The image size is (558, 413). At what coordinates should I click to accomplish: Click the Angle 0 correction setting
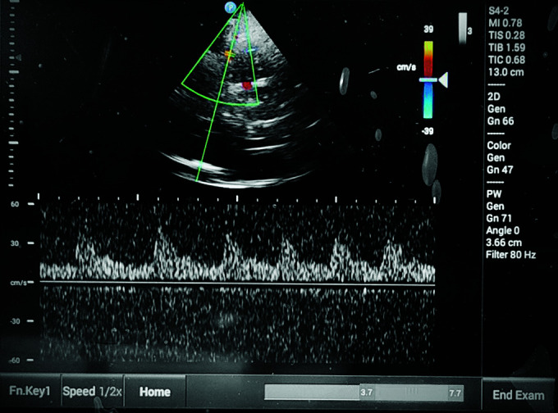[x=503, y=230]
